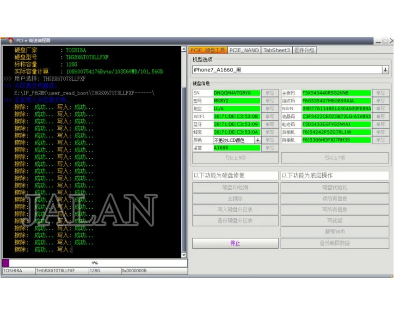This screenshot has height=312, width=394.
Task: Click the WIFI address field 38:71:DE:C3:53:08
Action: point(237,117)
